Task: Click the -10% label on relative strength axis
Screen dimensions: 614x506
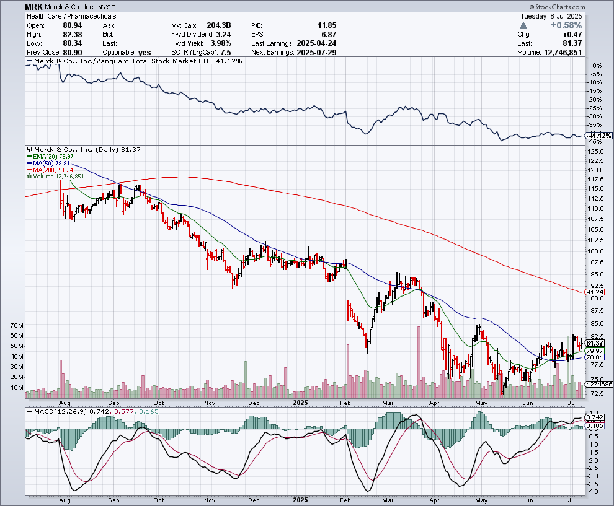Action: (x=595, y=82)
